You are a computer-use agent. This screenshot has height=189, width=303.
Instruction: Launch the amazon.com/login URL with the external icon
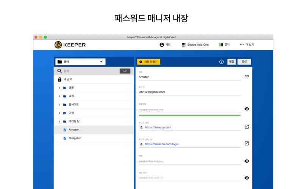coord(247,143)
